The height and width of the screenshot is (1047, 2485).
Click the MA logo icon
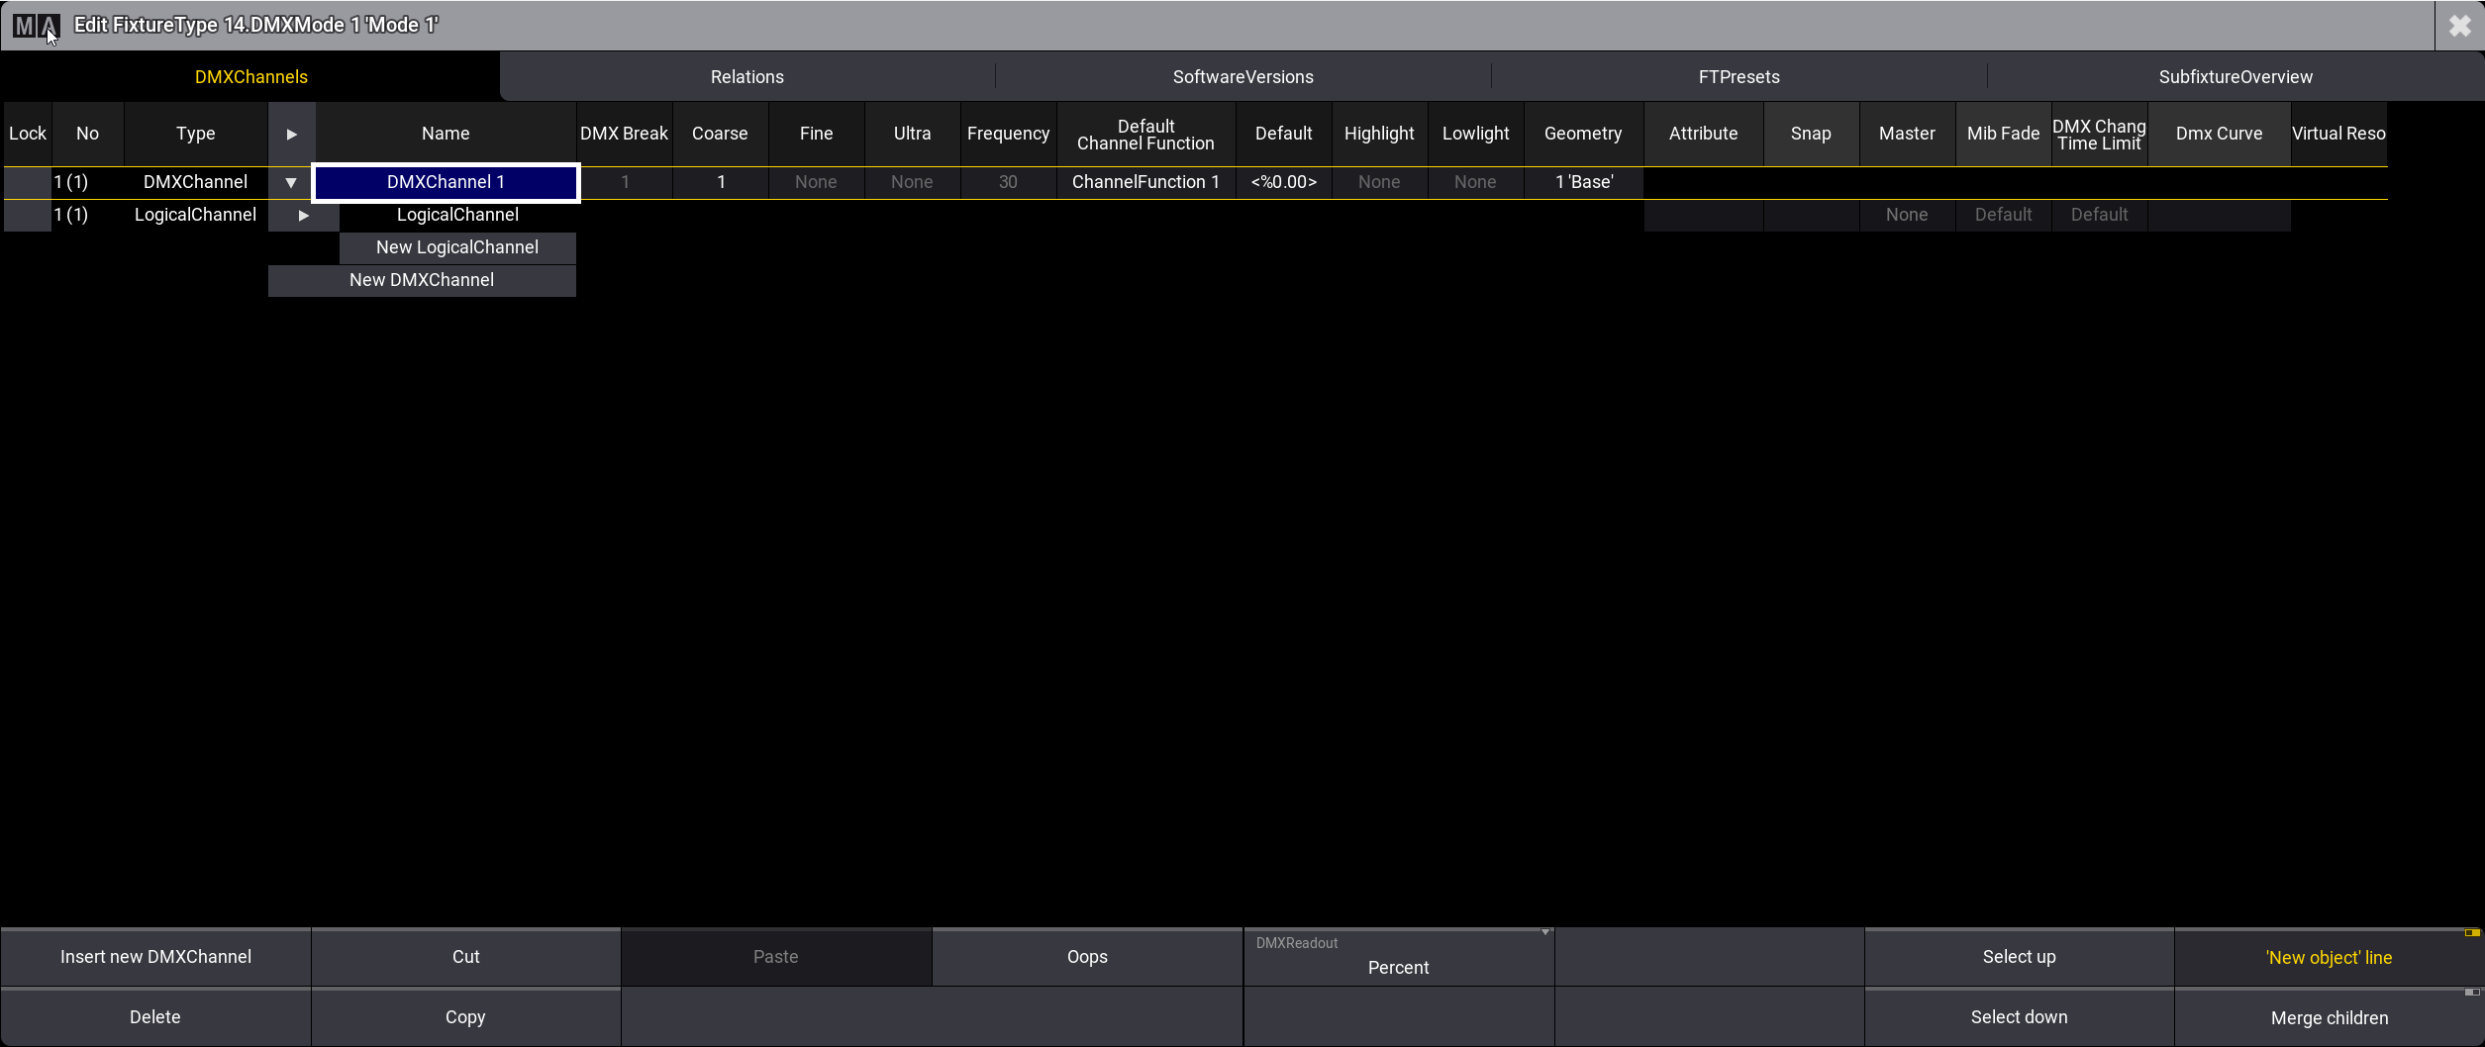(36, 26)
